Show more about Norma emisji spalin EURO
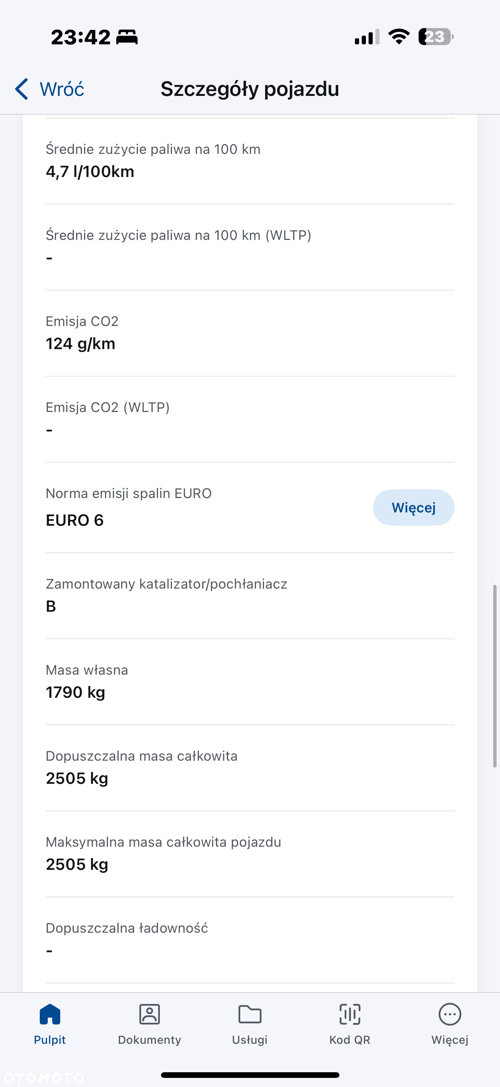This screenshot has height=1087, width=500. click(x=414, y=507)
